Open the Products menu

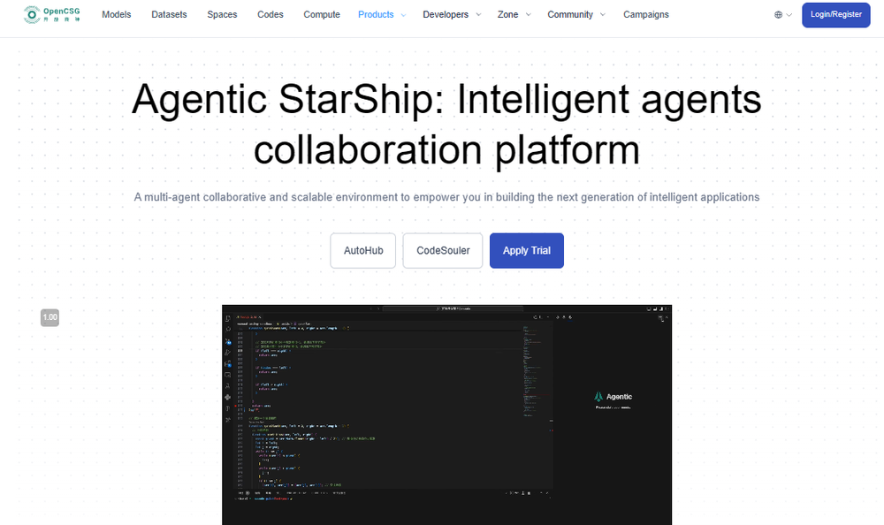click(x=376, y=15)
